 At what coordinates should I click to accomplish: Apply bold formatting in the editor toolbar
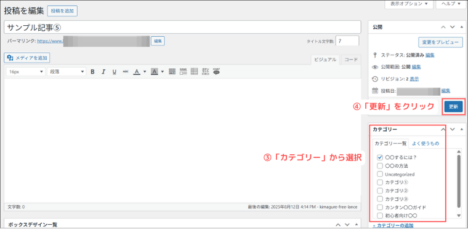click(x=92, y=72)
